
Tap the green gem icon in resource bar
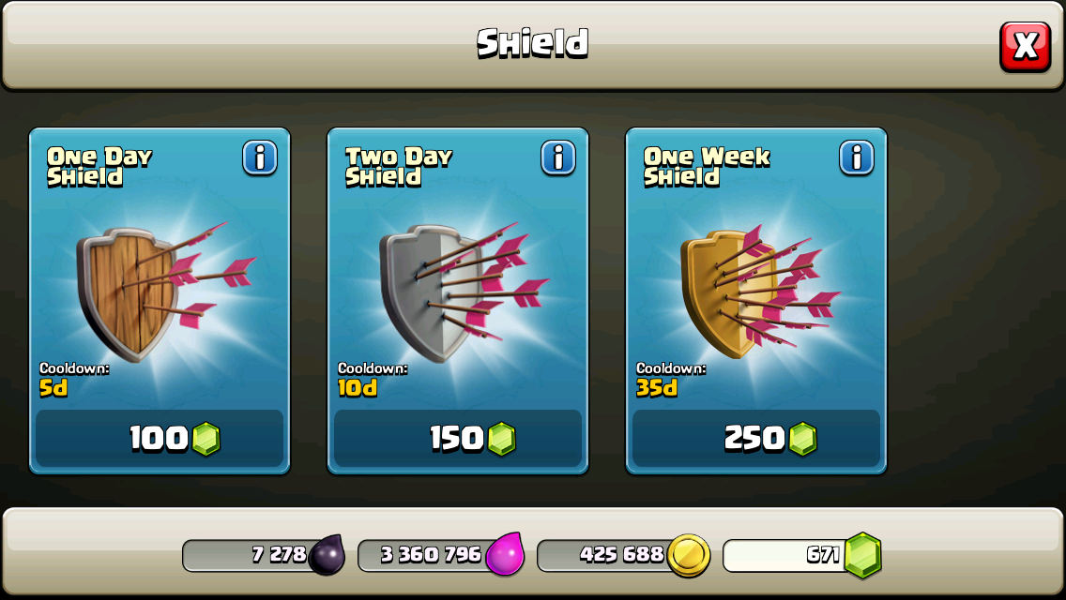tap(862, 555)
